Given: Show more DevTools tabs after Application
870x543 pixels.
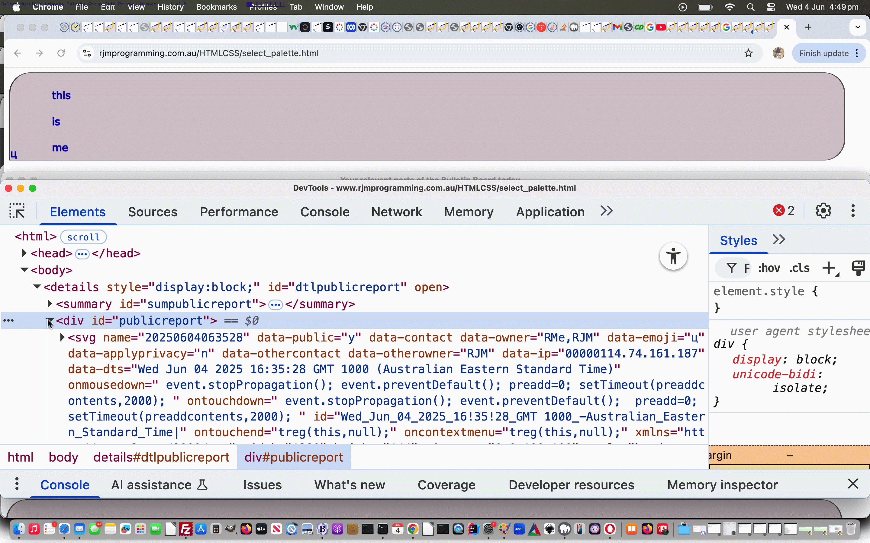Looking at the screenshot, I should point(607,211).
